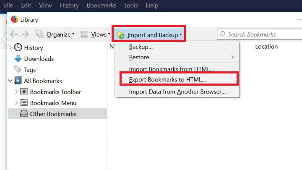Click the back arrow in Library toolbar
Viewport: 302px width, 170px height.
pyautogui.click(x=14, y=34)
